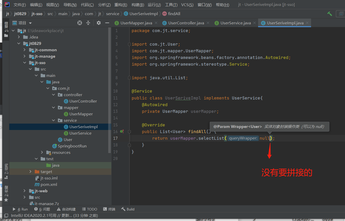Open the Terminal tool window
The width and height of the screenshot is (345, 221).
(x=109, y=209)
